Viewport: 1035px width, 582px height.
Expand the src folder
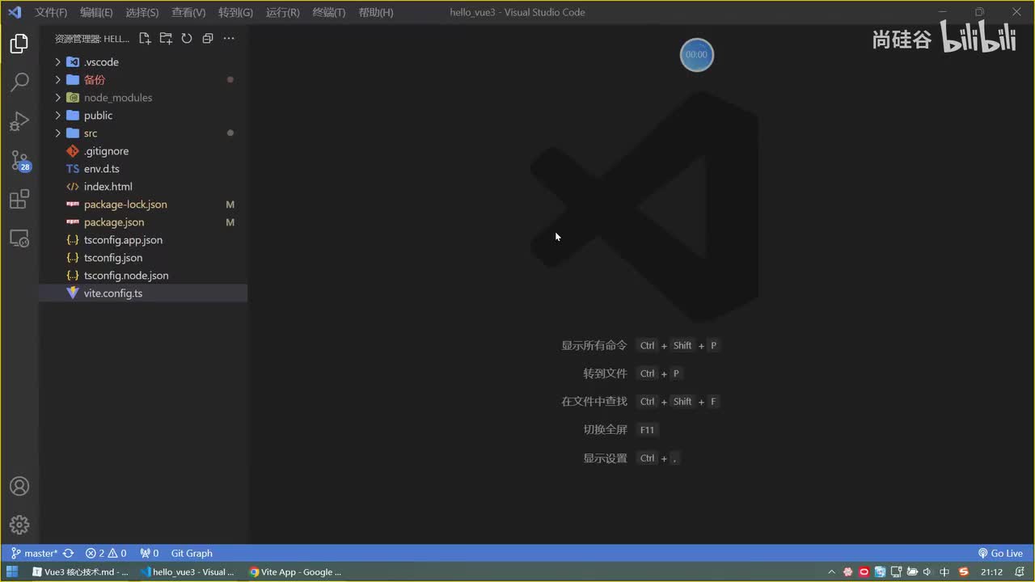pyautogui.click(x=90, y=133)
